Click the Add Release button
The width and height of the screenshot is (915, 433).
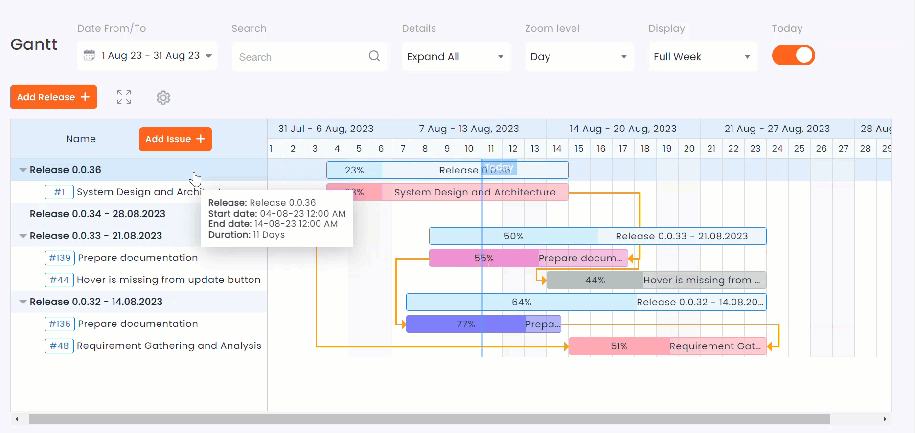pos(53,97)
